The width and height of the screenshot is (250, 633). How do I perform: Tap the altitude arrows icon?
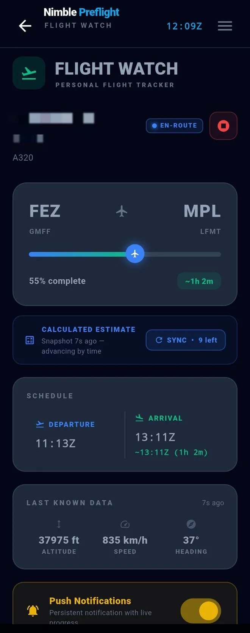[x=59, y=524]
